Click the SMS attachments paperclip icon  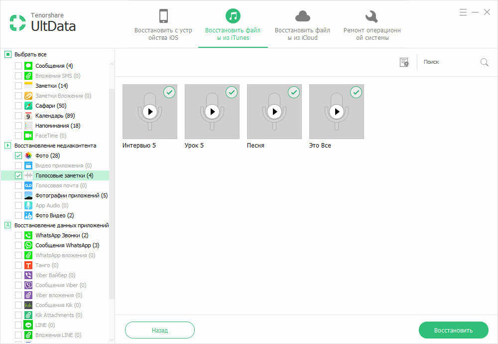pos(28,76)
